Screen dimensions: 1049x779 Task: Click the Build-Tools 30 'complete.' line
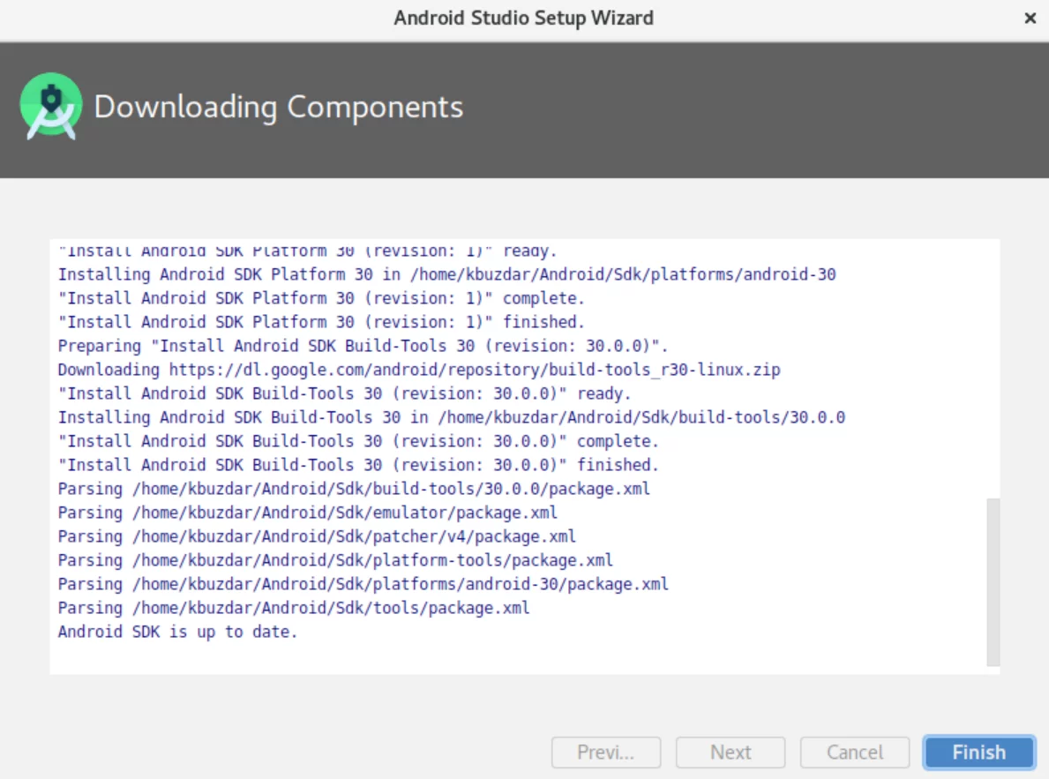click(358, 441)
